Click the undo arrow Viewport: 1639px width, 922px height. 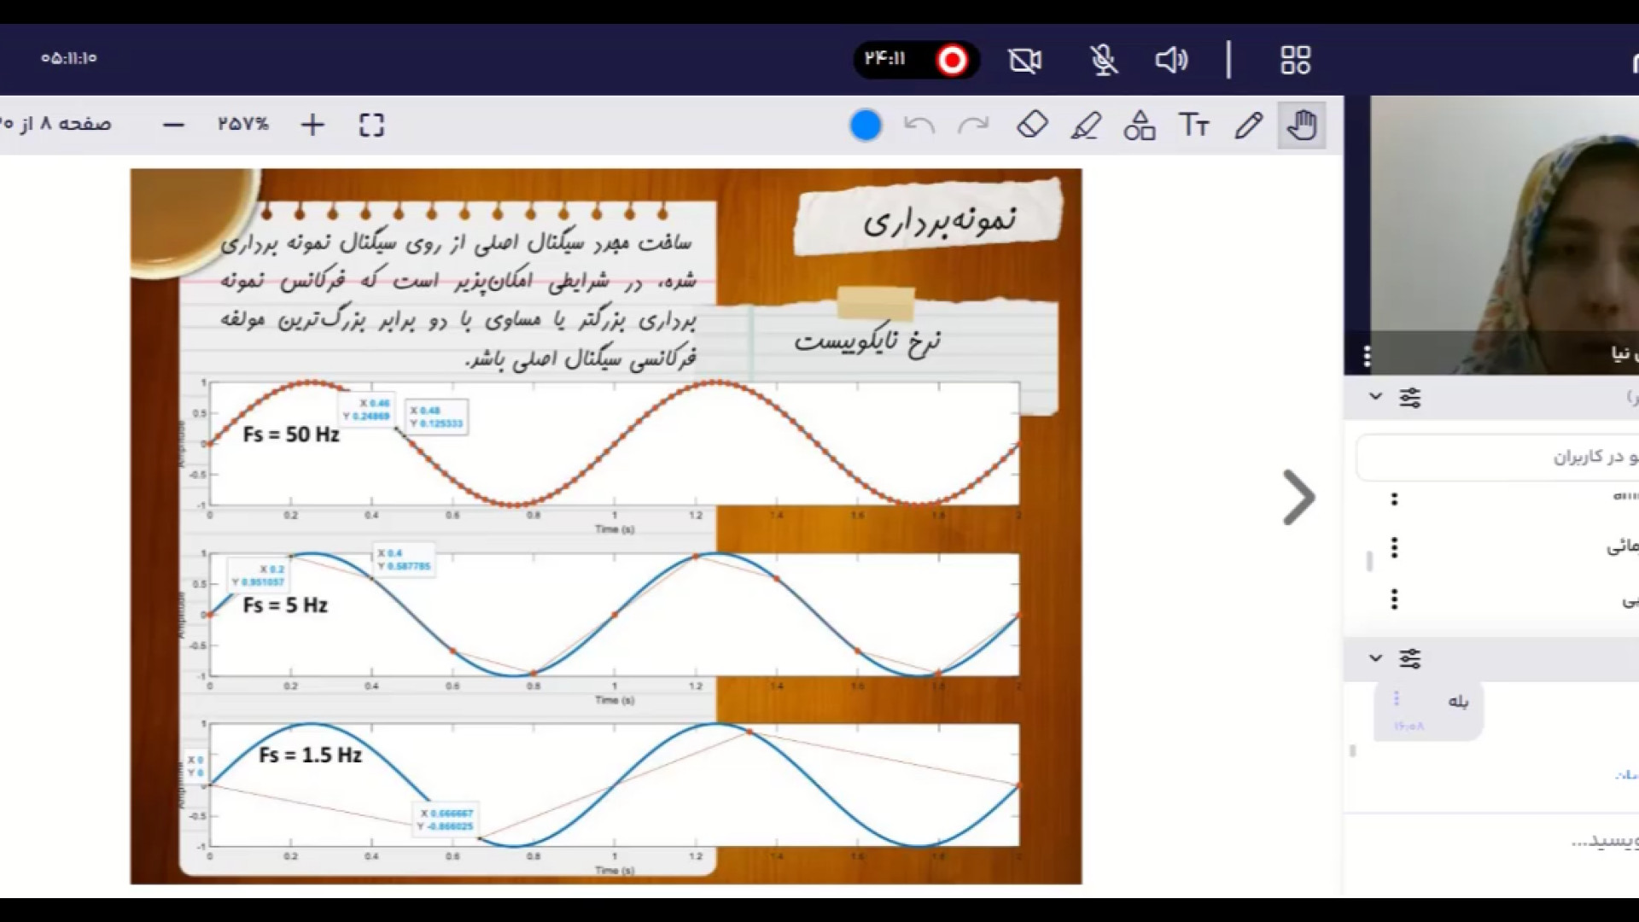(x=919, y=125)
